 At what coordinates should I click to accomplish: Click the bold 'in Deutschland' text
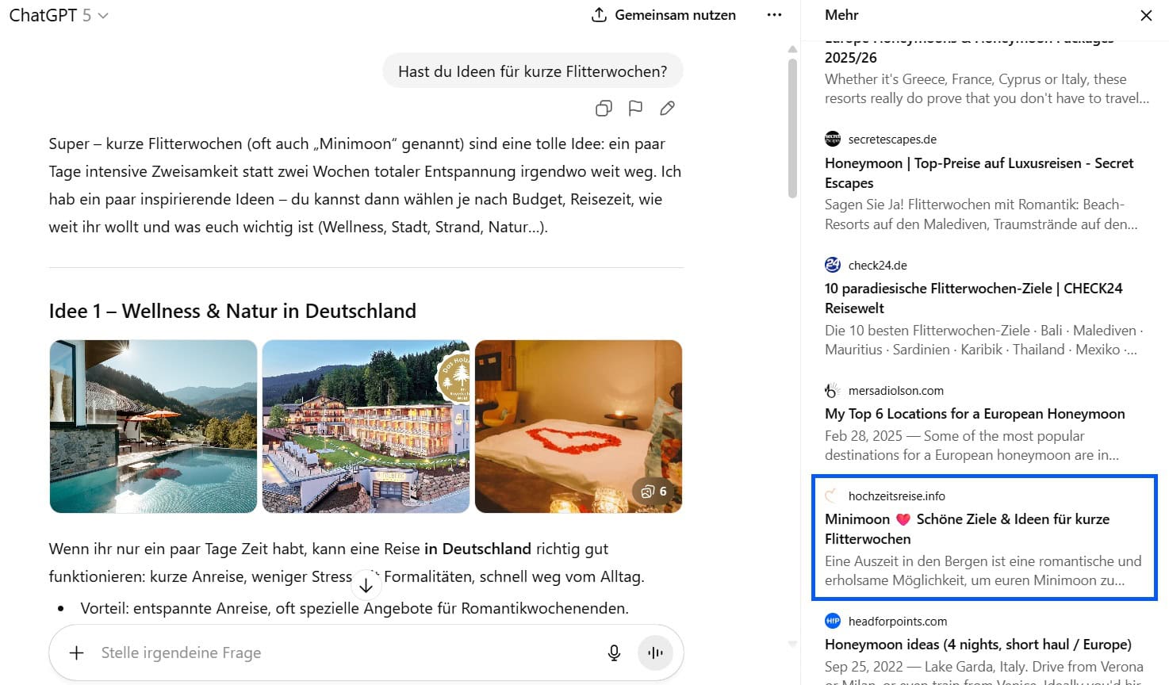click(x=477, y=549)
